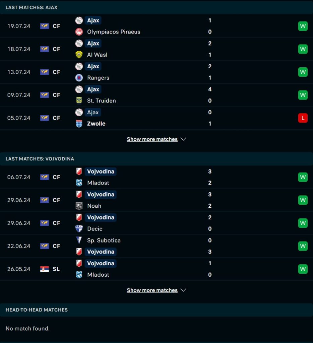Click the Olympiacos Piraeus club logo
The width and height of the screenshot is (313, 343).
pyautogui.click(x=79, y=32)
